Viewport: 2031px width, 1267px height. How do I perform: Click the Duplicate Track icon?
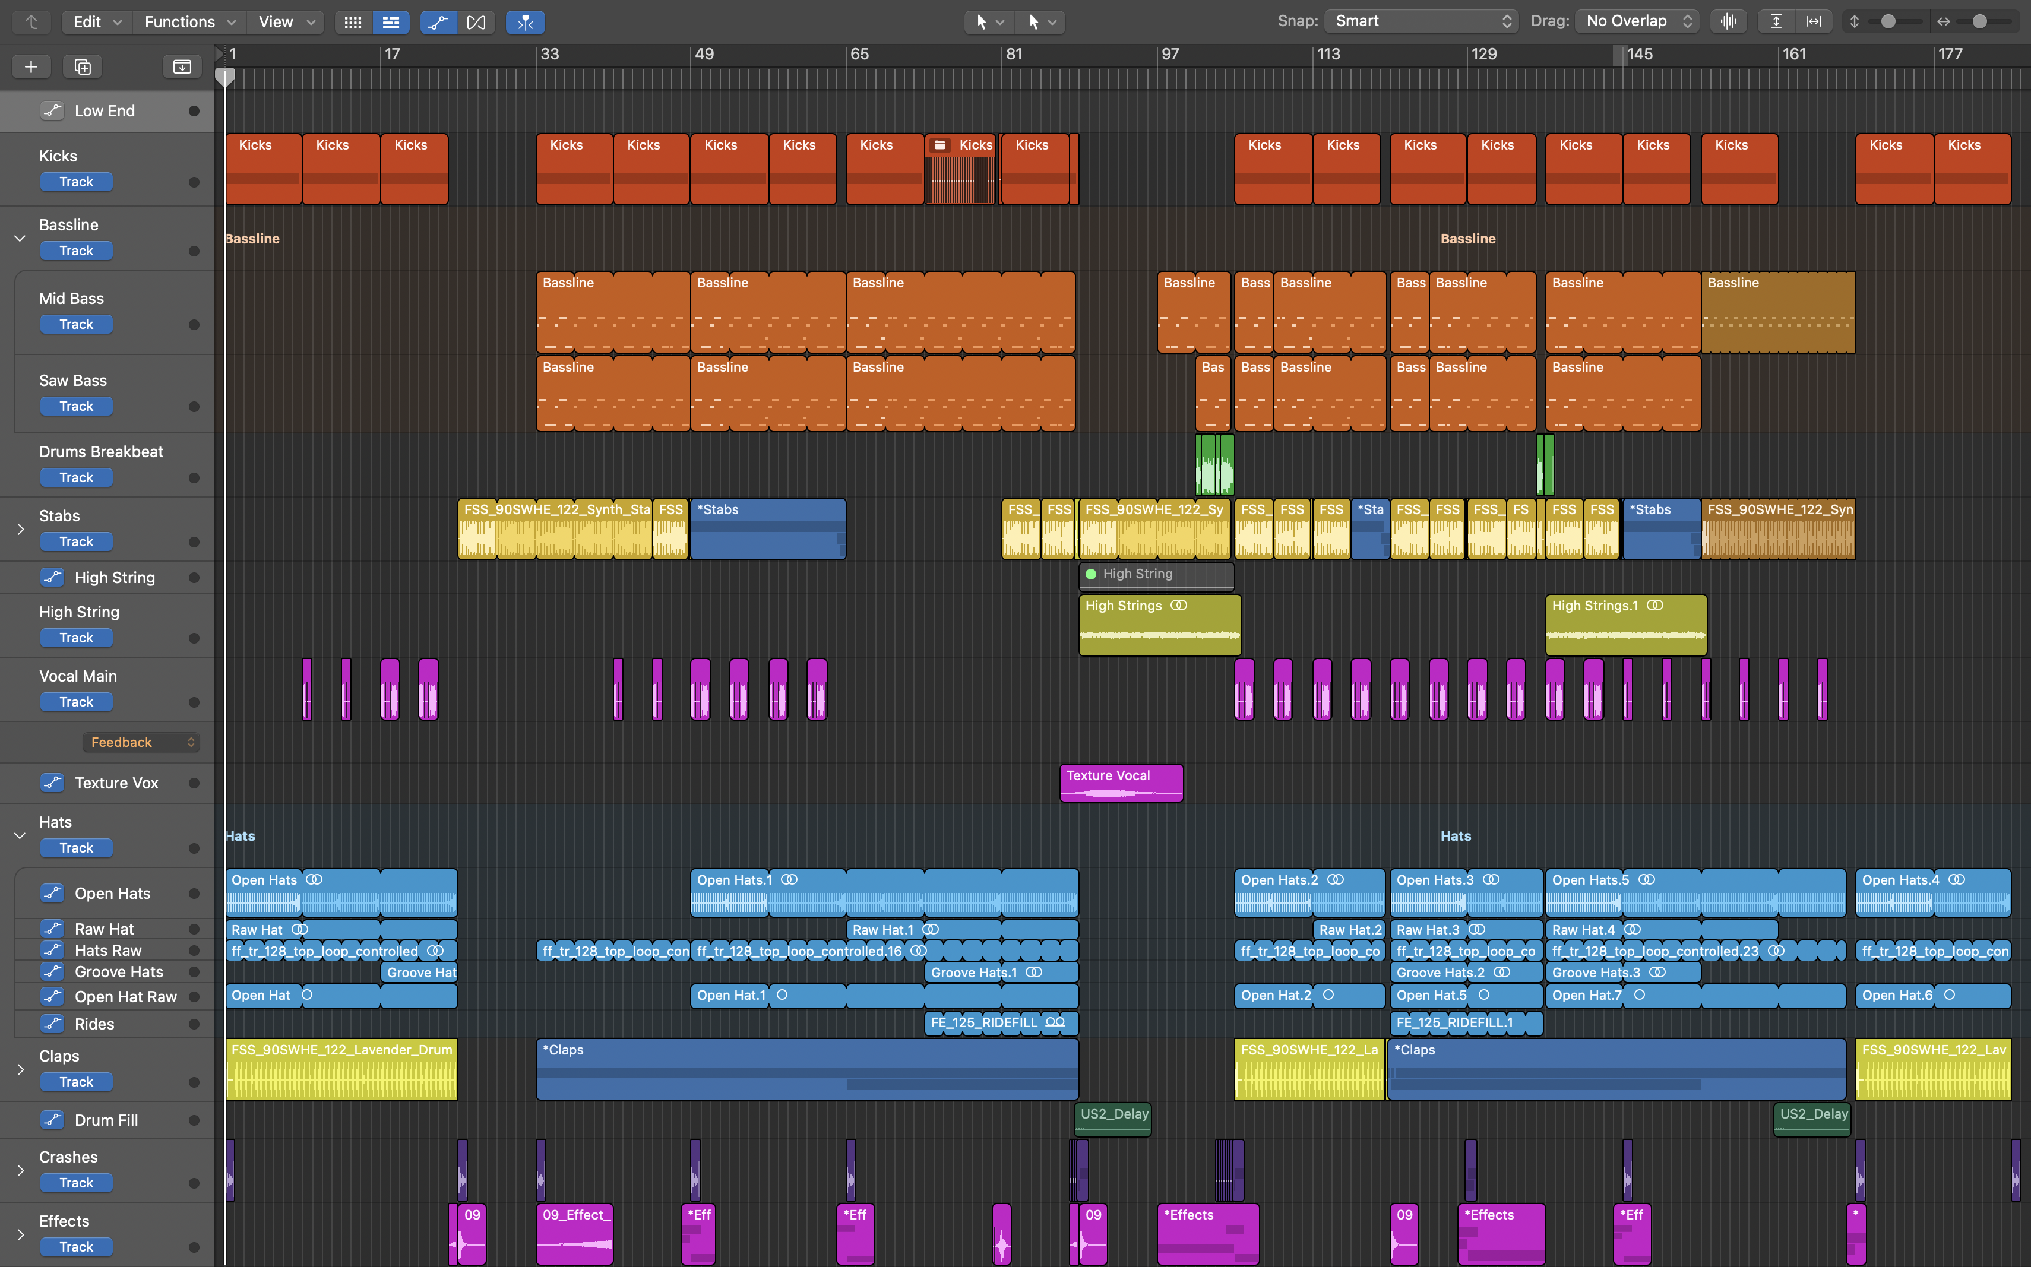pos(82,66)
